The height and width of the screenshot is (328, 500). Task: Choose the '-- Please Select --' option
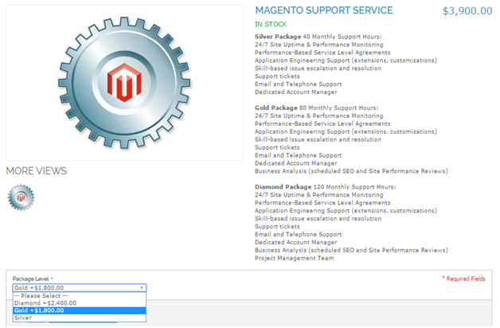[80, 296]
